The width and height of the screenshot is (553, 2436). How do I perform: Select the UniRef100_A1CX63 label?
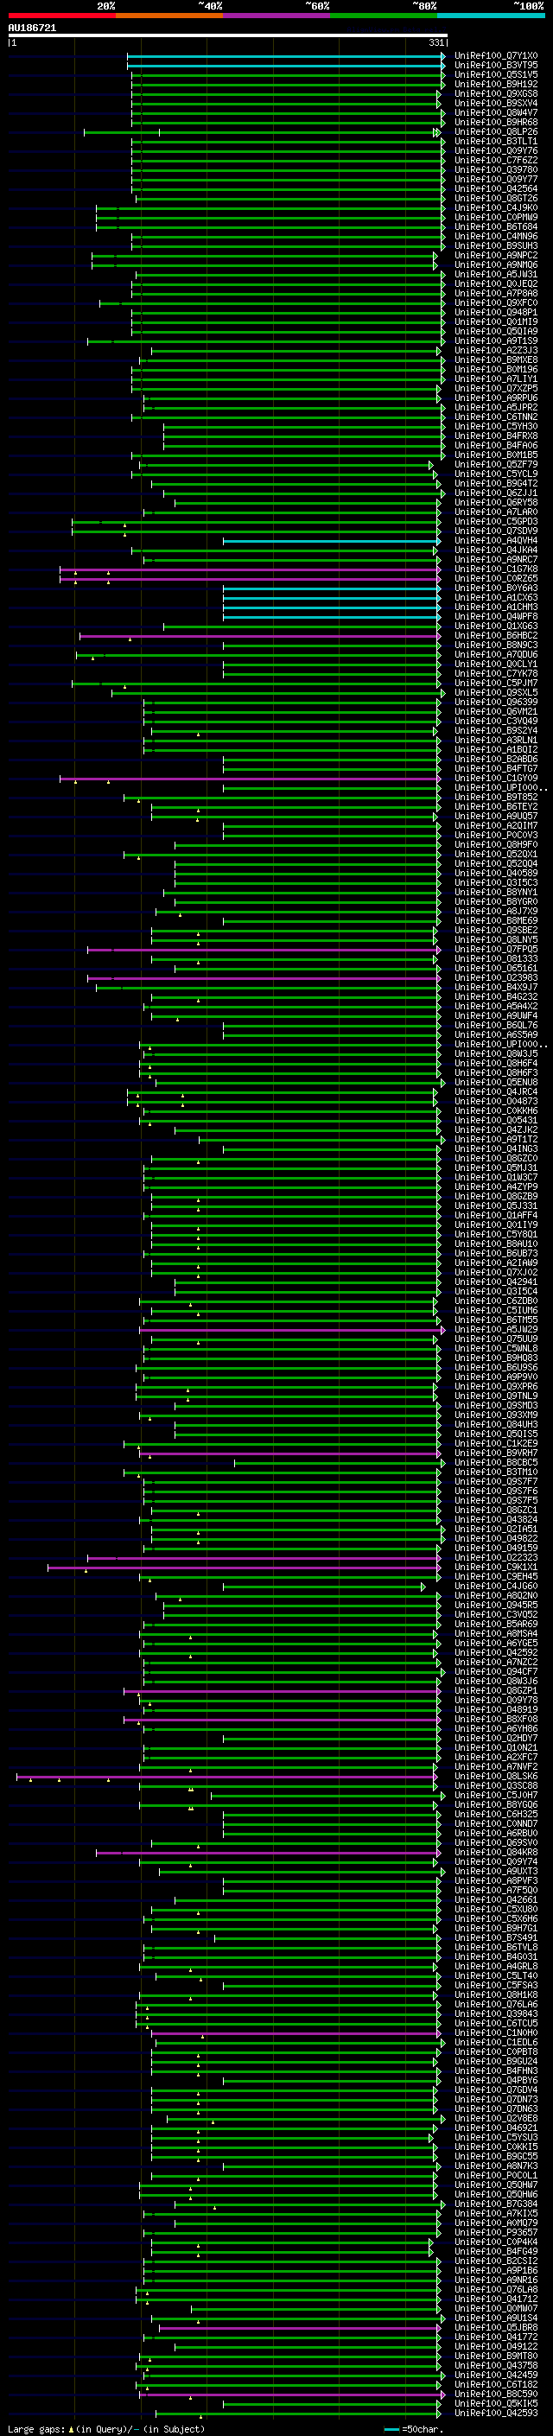pyautogui.click(x=495, y=598)
